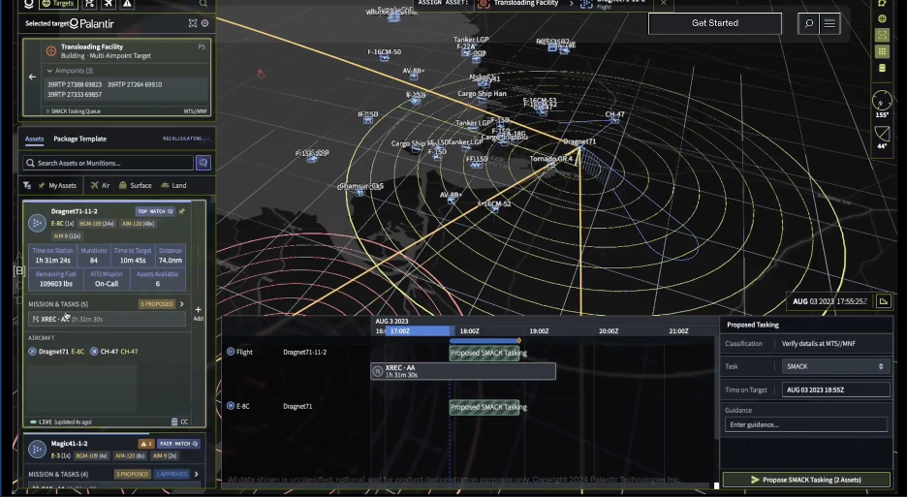The height and width of the screenshot is (498, 907).
Task: Toggle the Surface asset filter
Action: click(x=136, y=186)
